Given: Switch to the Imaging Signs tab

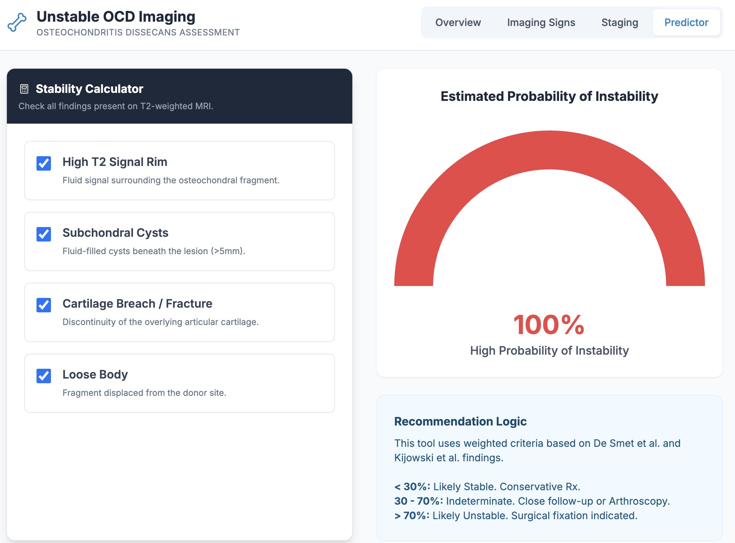Looking at the screenshot, I should tap(541, 22).
